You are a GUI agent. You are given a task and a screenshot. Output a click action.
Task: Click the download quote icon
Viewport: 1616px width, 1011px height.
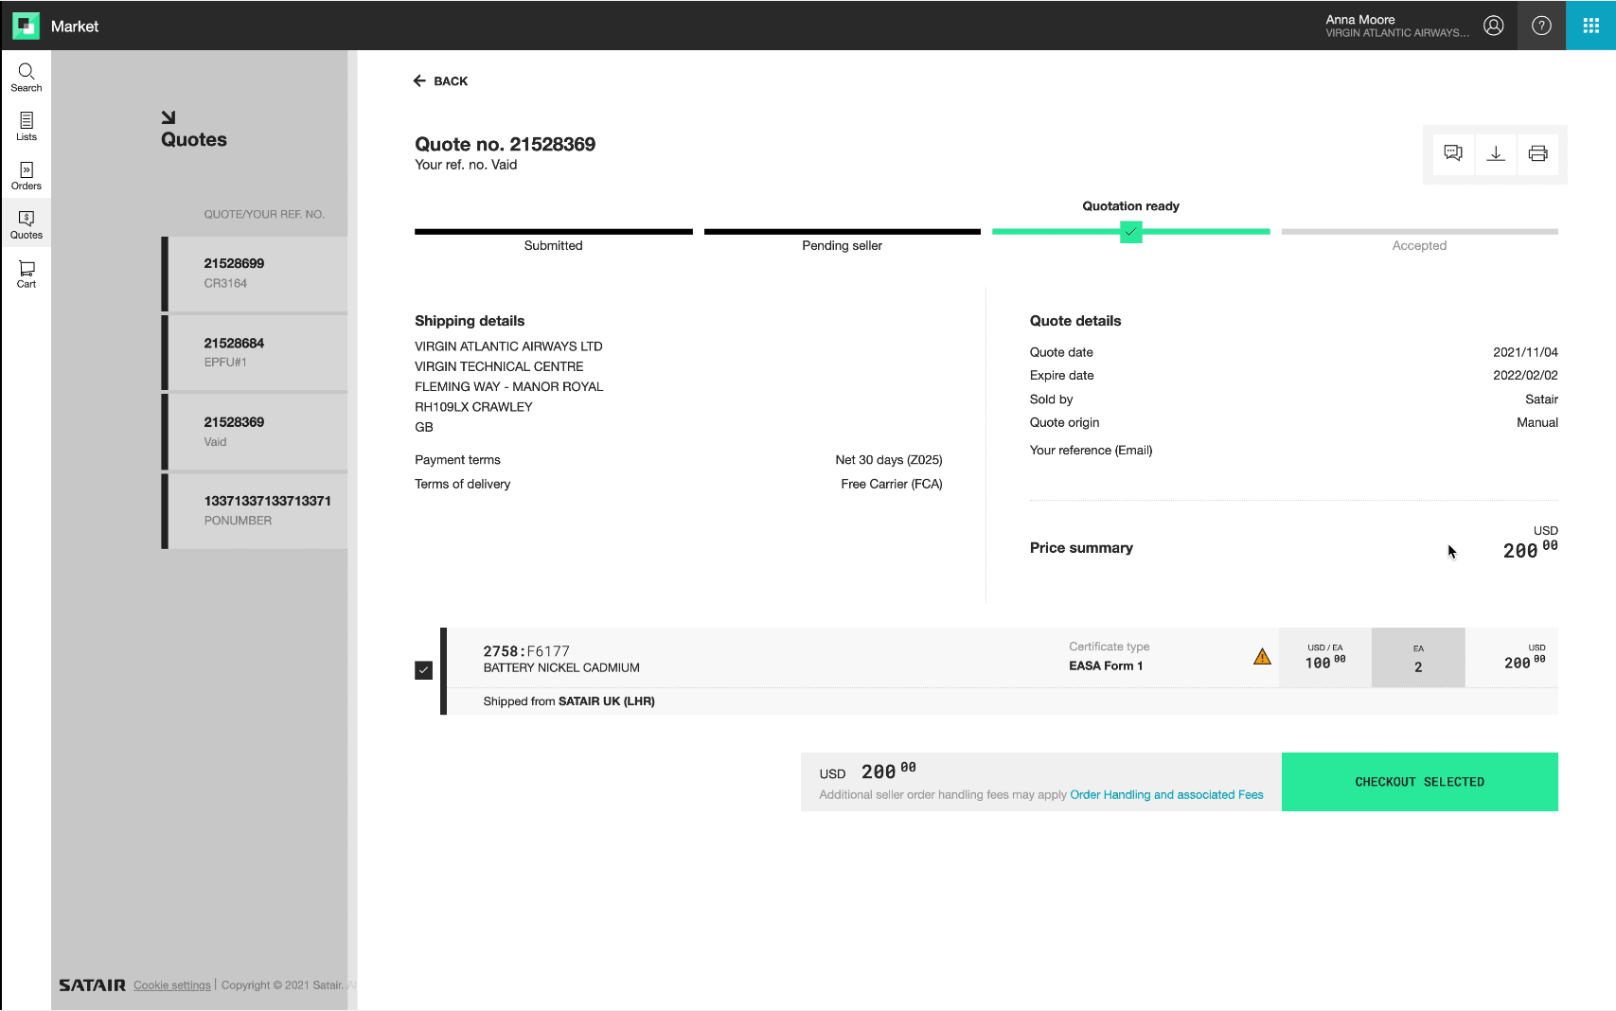1496,153
